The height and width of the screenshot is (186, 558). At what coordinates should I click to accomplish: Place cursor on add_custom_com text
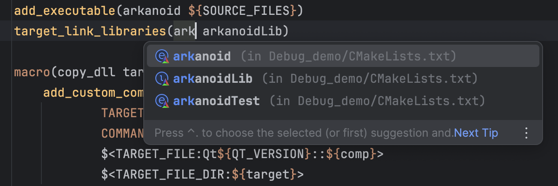click(93, 92)
